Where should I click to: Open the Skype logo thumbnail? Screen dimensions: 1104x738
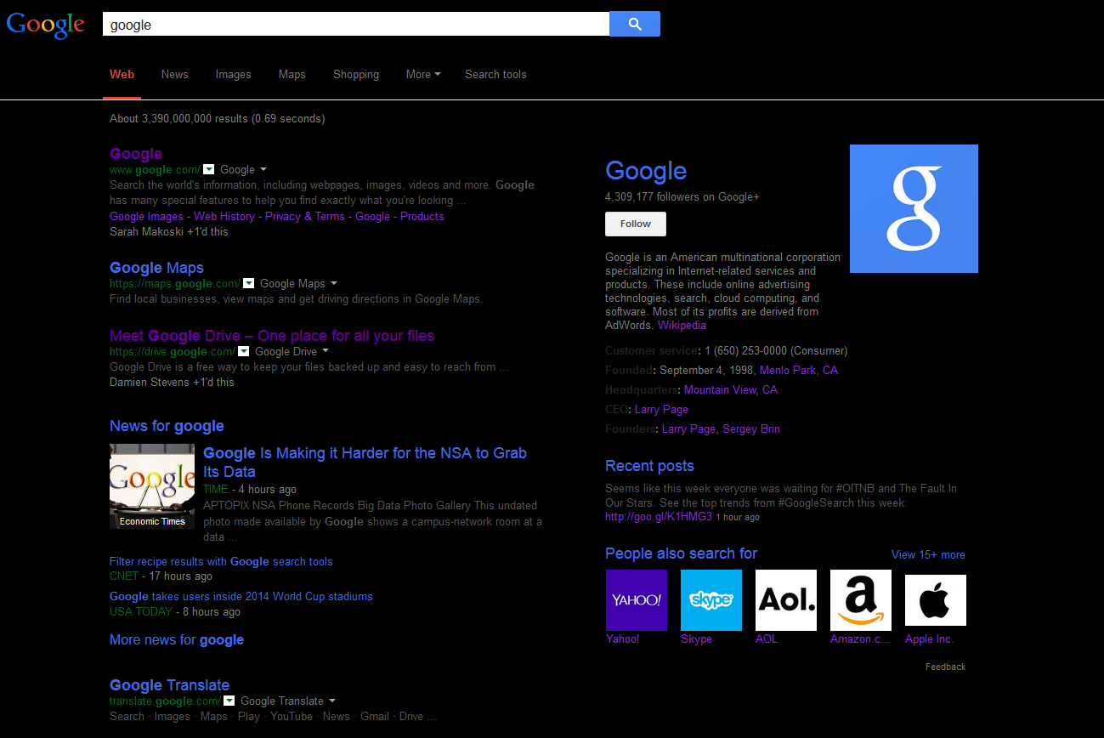pyautogui.click(x=711, y=600)
